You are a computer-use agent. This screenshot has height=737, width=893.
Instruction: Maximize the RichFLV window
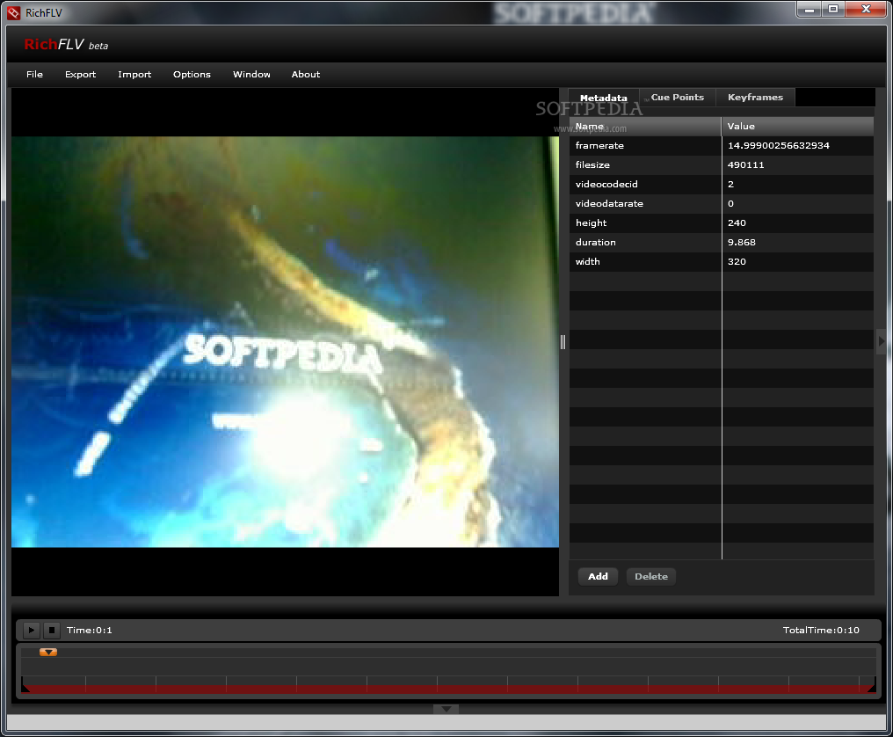pos(833,10)
